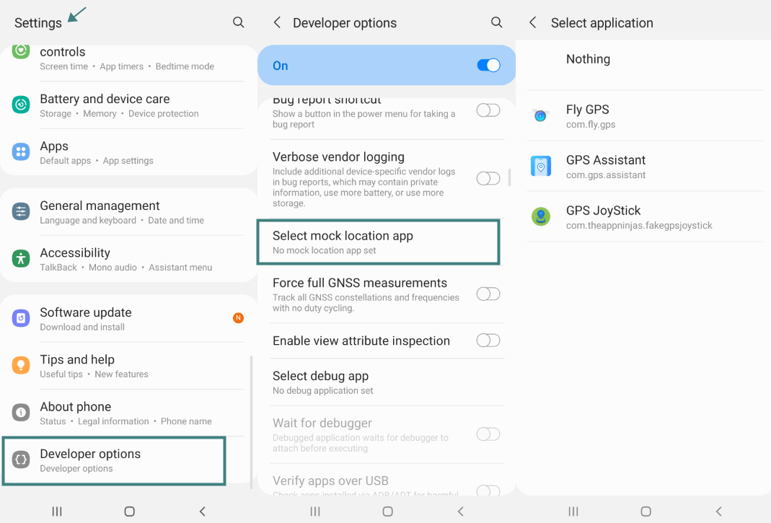
Task: Go back from Select application screen
Action: tap(533, 23)
